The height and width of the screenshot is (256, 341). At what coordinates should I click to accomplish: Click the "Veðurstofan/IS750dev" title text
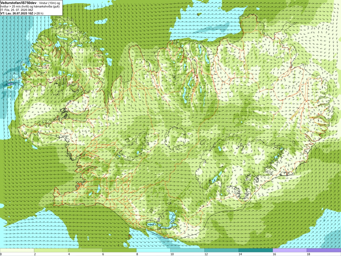(19, 3)
